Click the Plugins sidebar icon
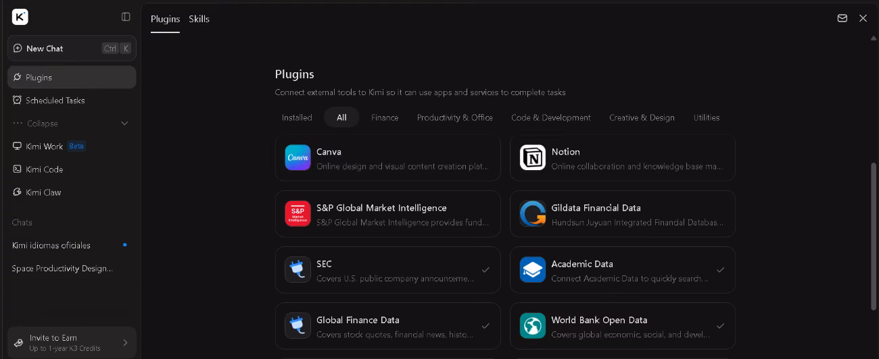 coord(18,78)
